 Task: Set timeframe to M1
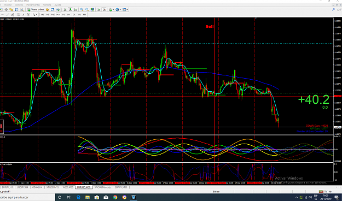click(x=42, y=15)
